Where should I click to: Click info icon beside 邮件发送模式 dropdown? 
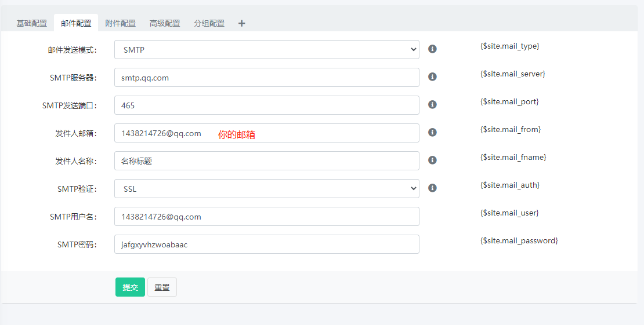pos(432,49)
